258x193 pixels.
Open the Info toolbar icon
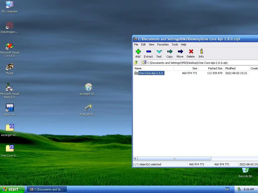tap(201, 54)
